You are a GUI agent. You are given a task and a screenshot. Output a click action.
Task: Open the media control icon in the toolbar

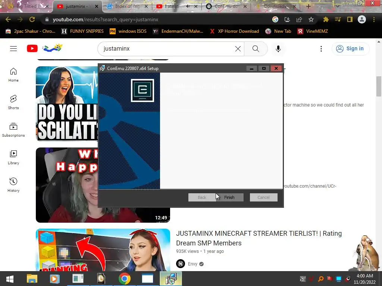pyautogui.click(x=338, y=19)
